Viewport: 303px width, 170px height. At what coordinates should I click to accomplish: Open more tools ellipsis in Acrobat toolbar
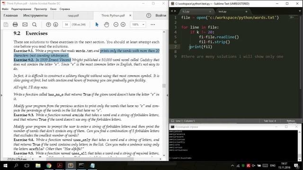click(152, 25)
